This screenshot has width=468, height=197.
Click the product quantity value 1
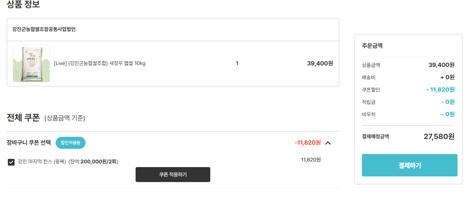(237, 63)
